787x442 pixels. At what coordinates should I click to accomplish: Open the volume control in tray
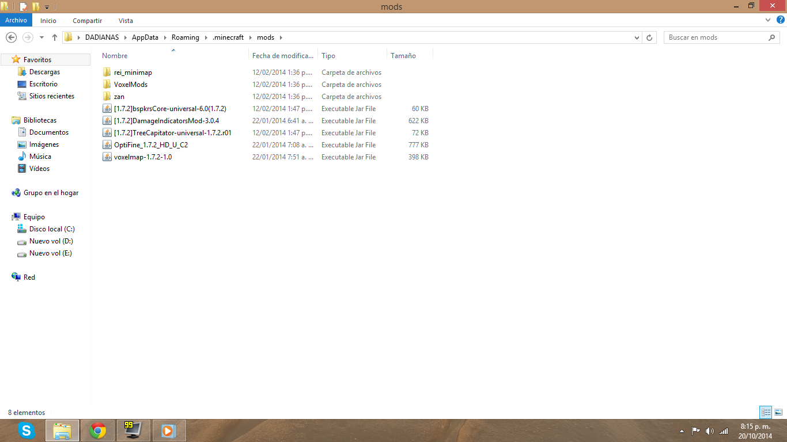coord(710,430)
